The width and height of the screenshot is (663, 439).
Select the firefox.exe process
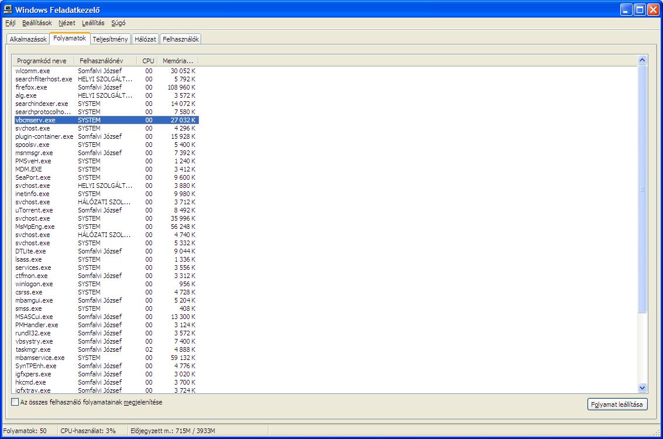coord(106,87)
